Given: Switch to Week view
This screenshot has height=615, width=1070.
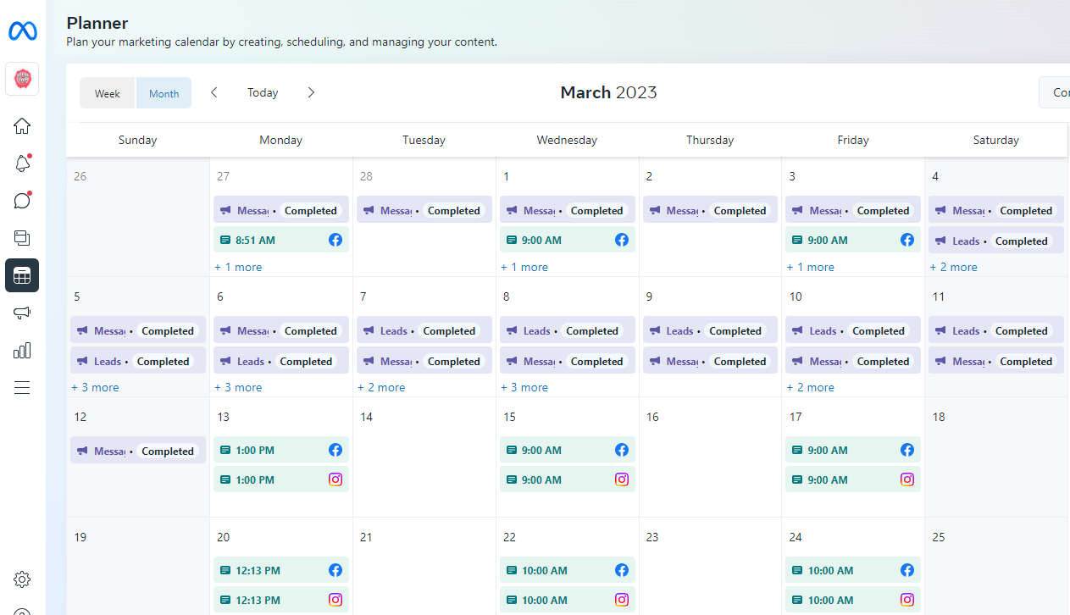Looking at the screenshot, I should (108, 93).
